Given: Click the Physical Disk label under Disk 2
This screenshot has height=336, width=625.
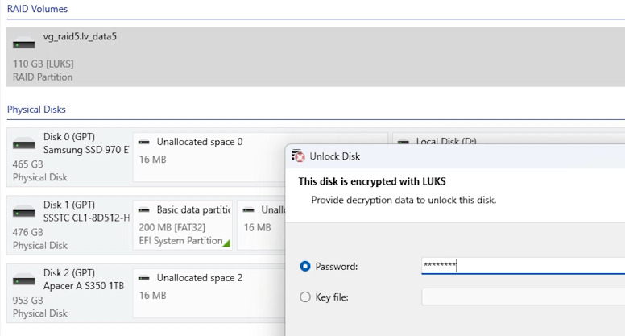Looking at the screenshot, I should 40,313.
